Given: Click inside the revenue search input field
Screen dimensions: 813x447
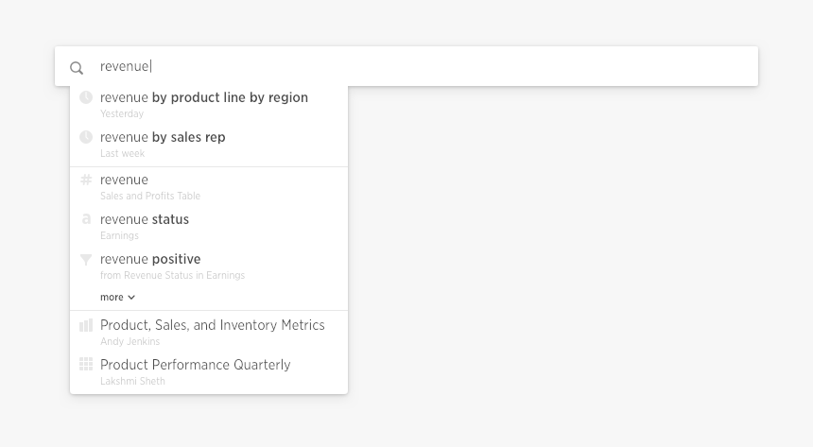Looking at the screenshot, I should pos(406,66).
